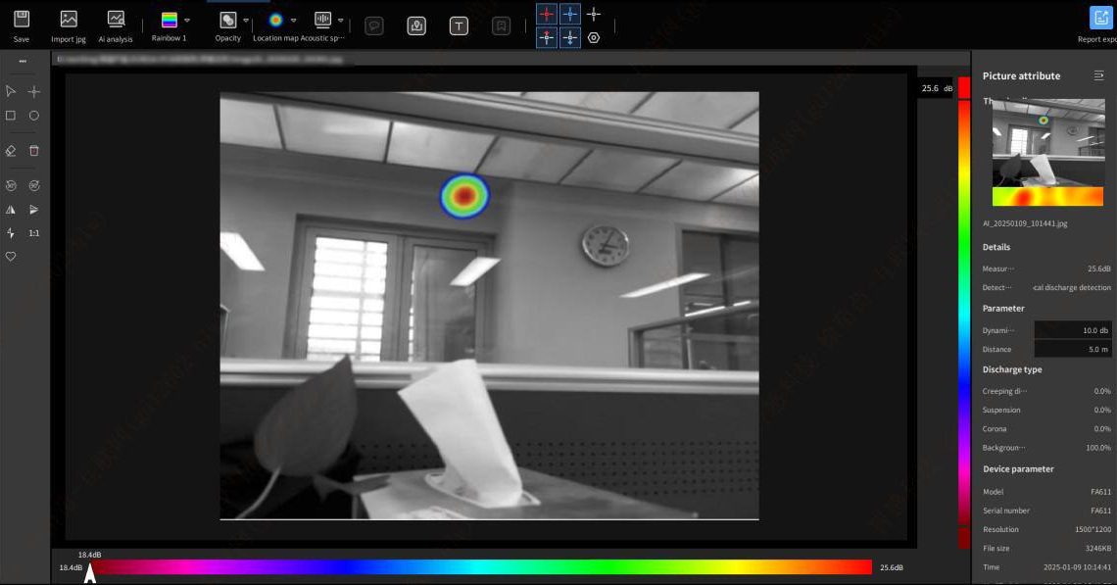The height and width of the screenshot is (585, 1117).
Task: Select the crosshair point tool in sidebar
Action: 33,91
